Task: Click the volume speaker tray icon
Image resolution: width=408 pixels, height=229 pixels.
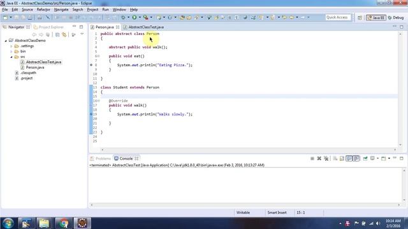Action: point(378,223)
